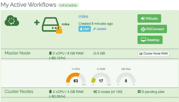Open RStudio for the mike workflow

pyautogui.click(x=149, y=18)
